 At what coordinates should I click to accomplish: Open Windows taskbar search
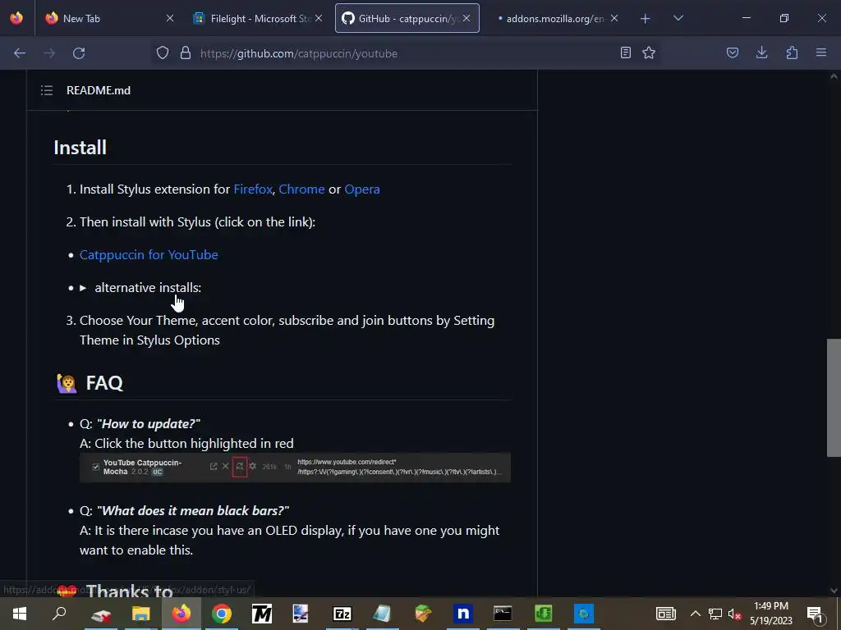click(x=59, y=614)
